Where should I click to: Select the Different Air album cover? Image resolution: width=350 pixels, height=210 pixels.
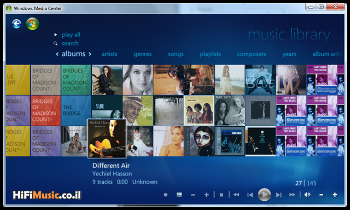coord(107,138)
